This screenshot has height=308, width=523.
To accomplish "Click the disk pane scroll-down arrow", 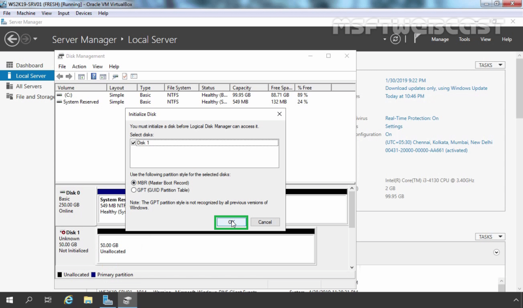I will click(x=352, y=267).
